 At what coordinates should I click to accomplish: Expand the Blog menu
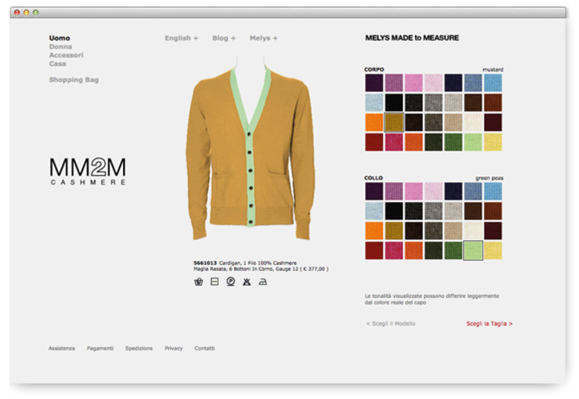click(224, 38)
